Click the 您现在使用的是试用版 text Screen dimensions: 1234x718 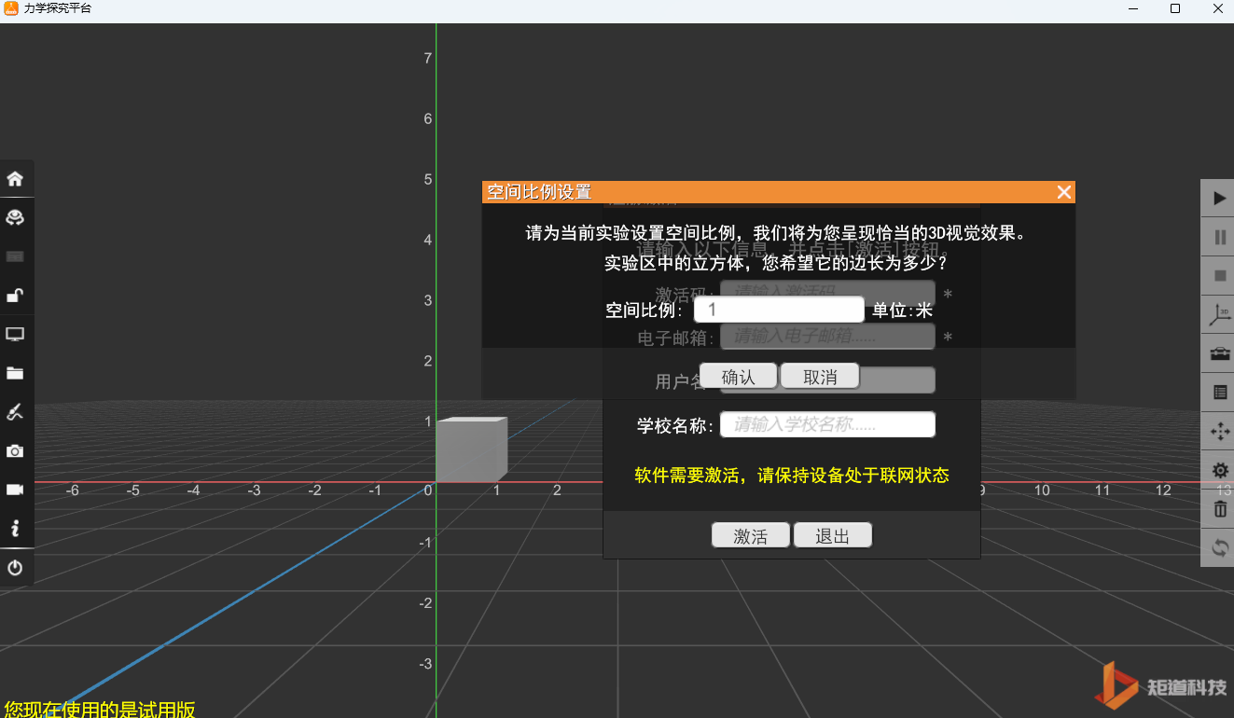coord(100,709)
